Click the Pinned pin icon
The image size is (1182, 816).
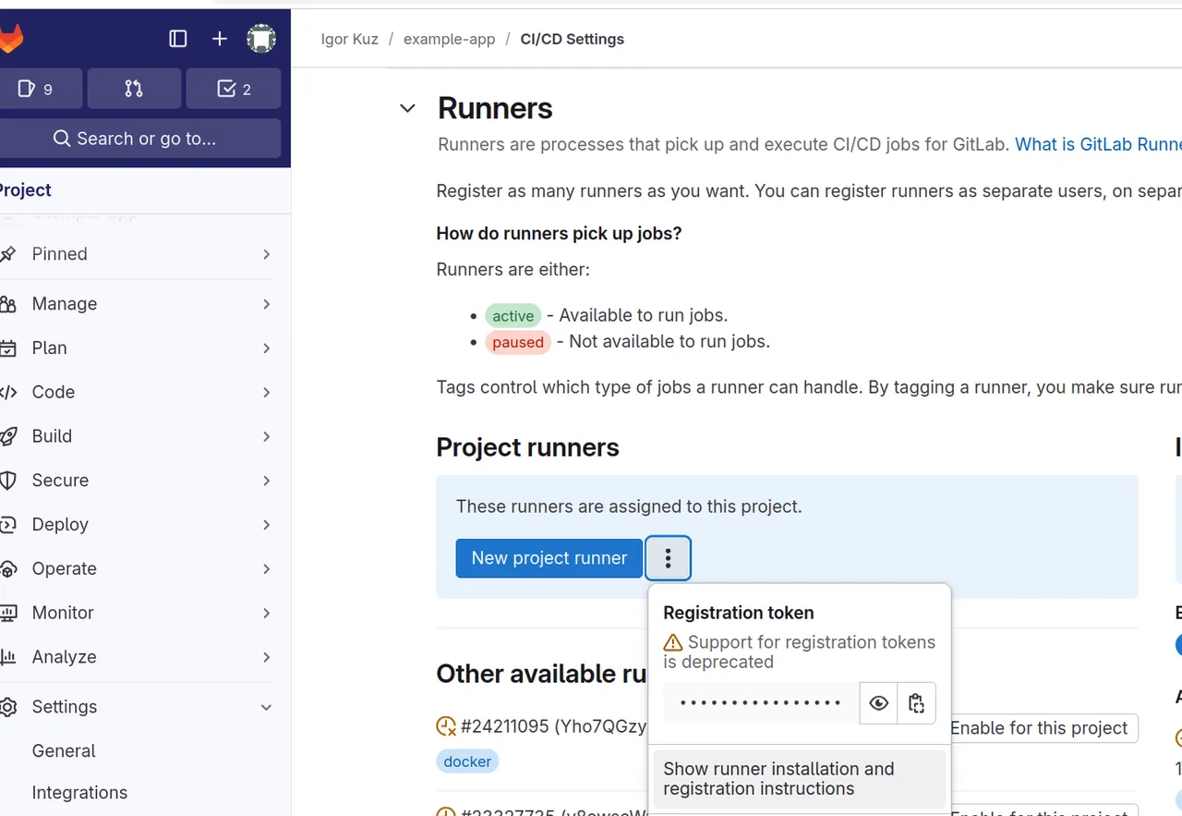pyautogui.click(x=8, y=254)
